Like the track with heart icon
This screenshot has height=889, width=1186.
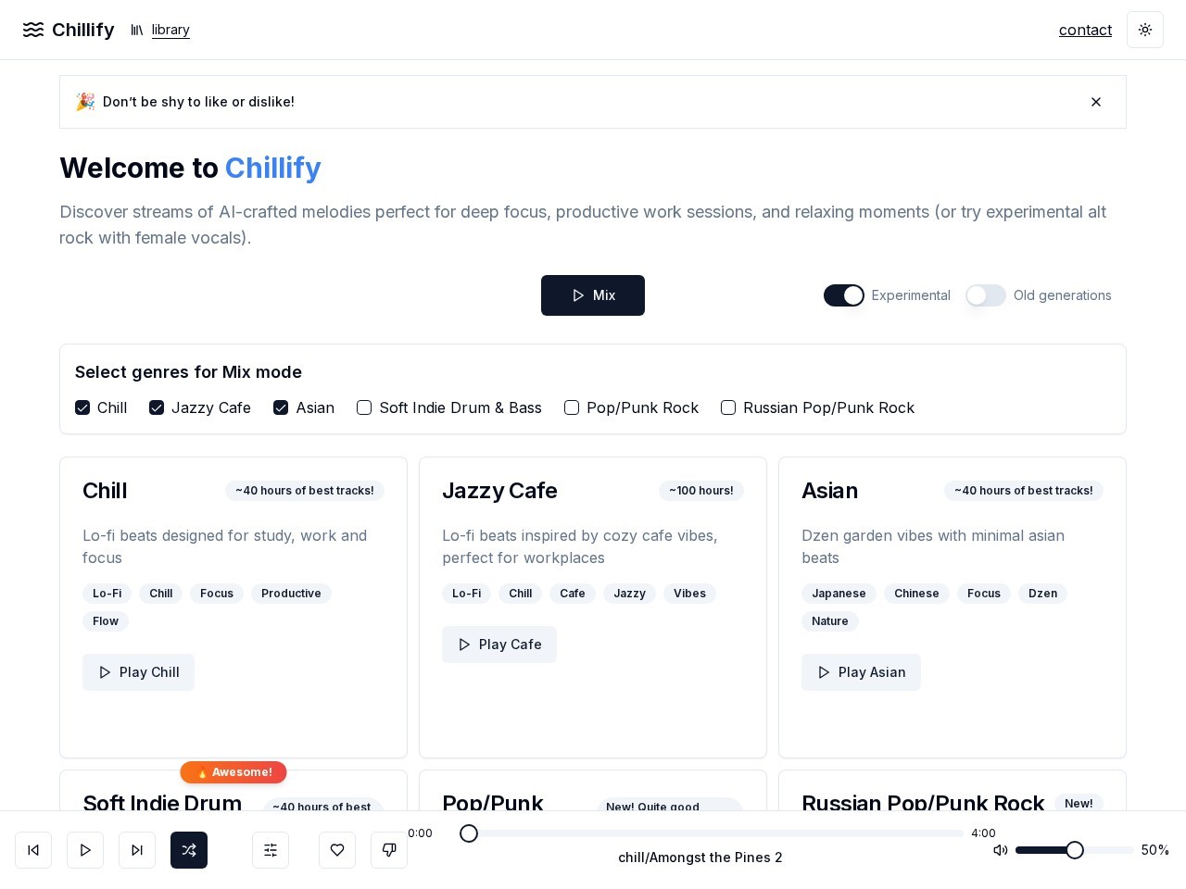click(x=337, y=850)
